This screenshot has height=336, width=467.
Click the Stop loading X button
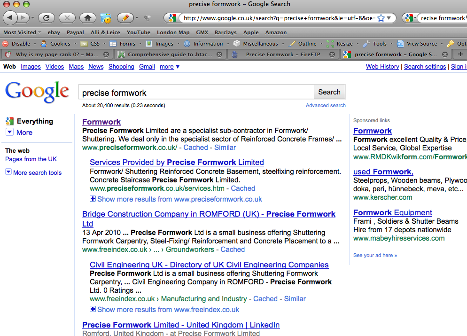coord(67,18)
